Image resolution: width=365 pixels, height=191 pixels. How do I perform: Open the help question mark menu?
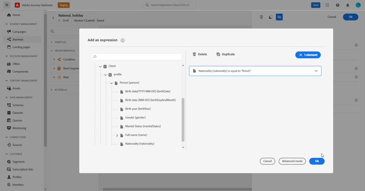[338, 5]
